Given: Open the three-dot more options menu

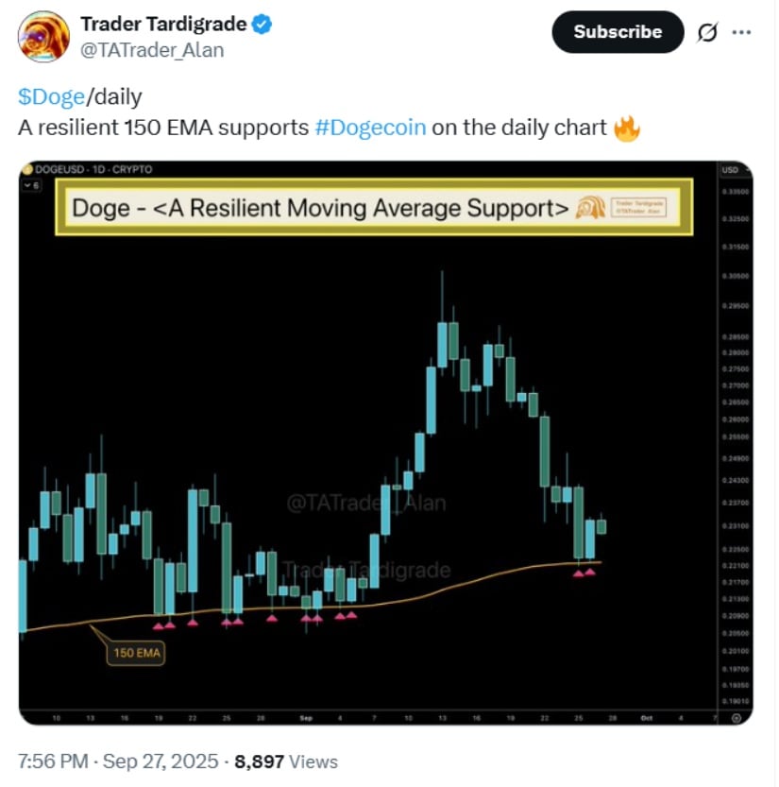Looking at the screenshot, I should pyautogui.click(x=741, y=33).
